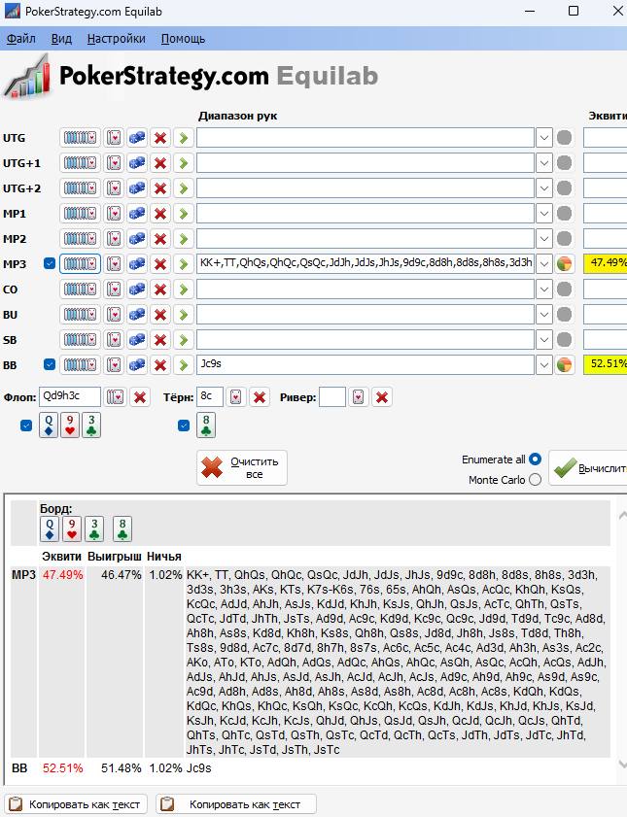627x817 pixels.
Task: Expand UTG range dropdown
Action: click(x=544, y=138)
